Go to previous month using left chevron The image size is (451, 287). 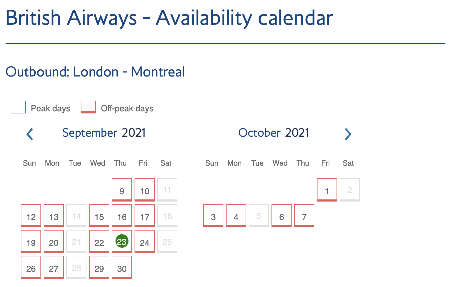pos(30,134)
